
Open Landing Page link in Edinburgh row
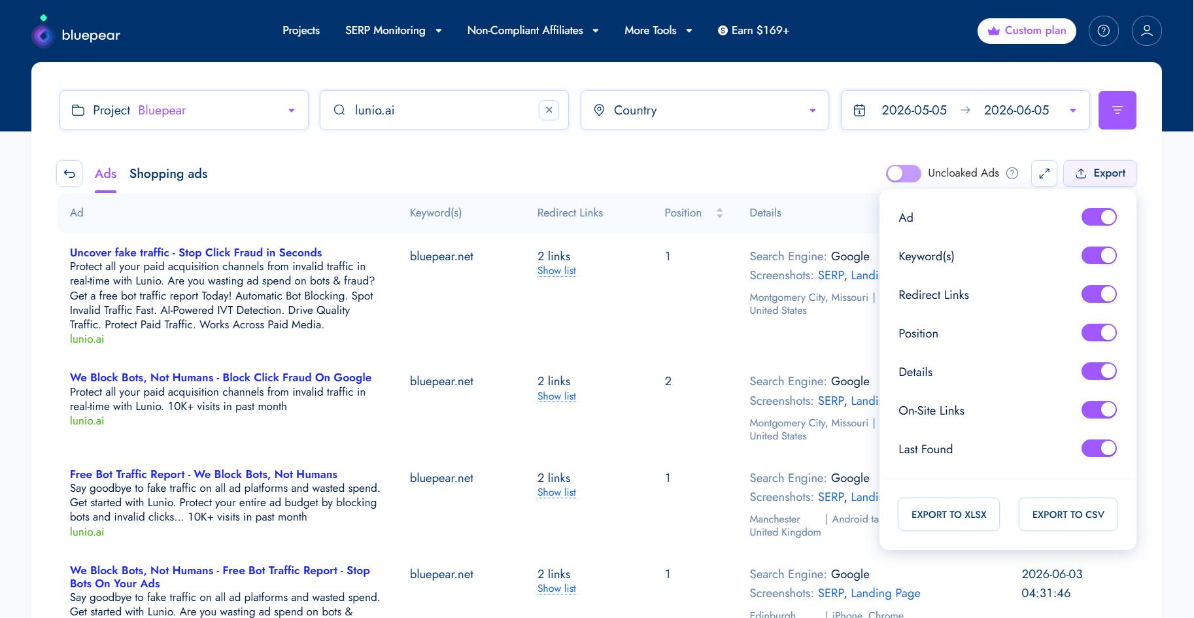pos(885,593)
